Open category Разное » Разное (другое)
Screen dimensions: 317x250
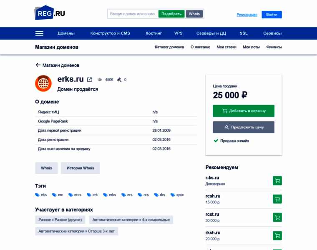point(60,220)
